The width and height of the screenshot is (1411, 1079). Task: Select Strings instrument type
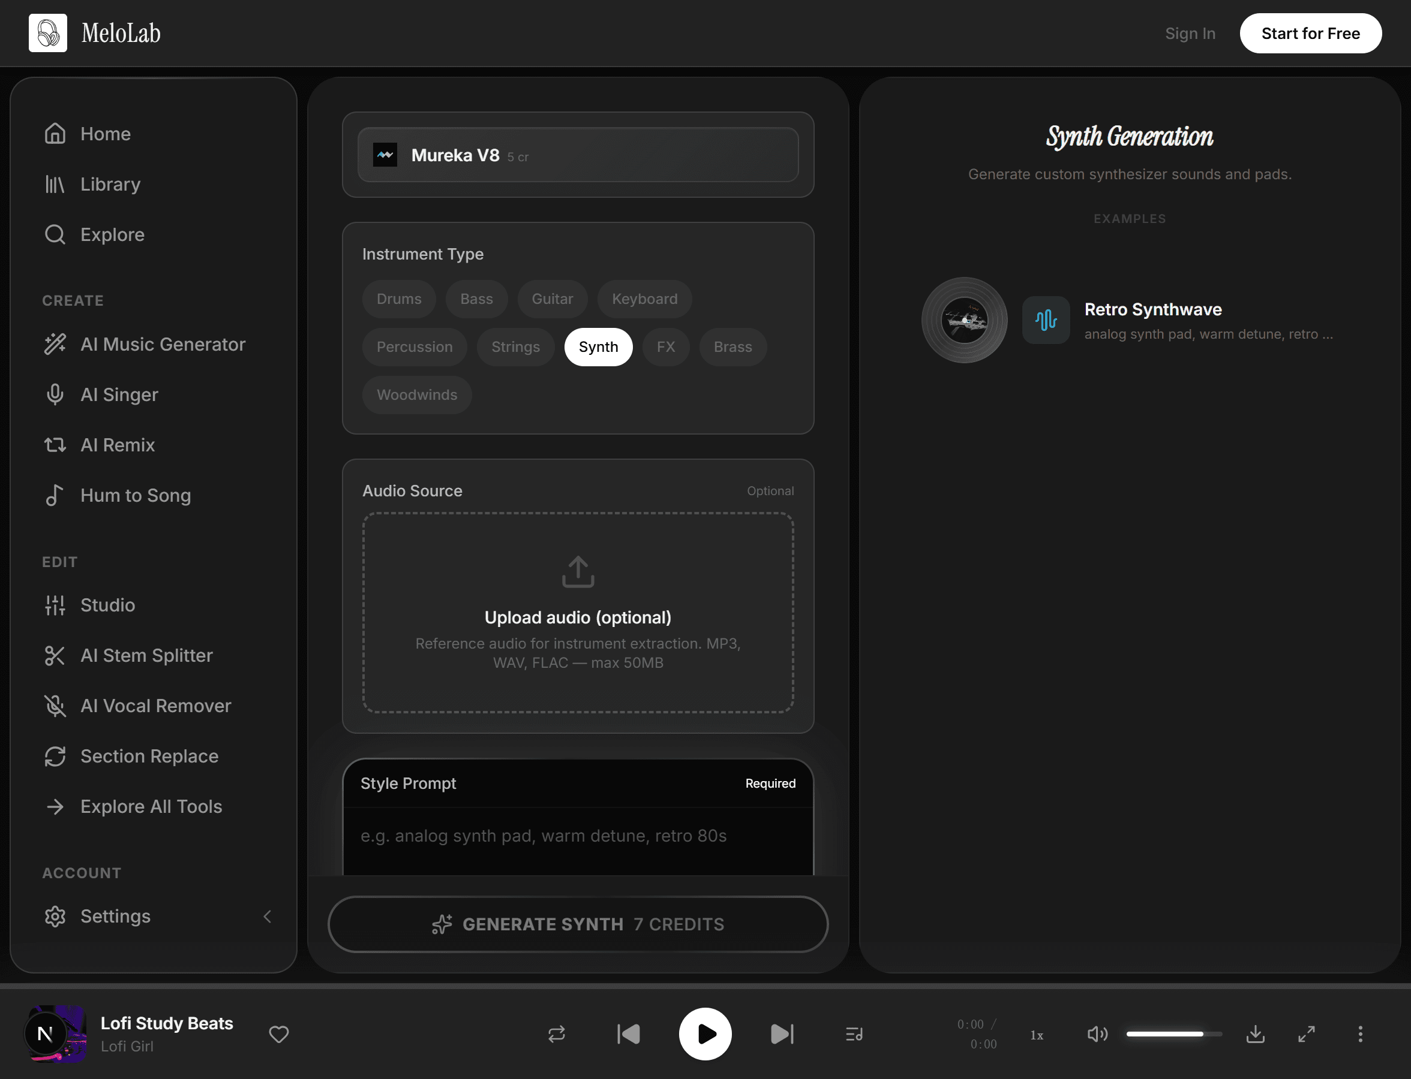[x=515, y=347]
